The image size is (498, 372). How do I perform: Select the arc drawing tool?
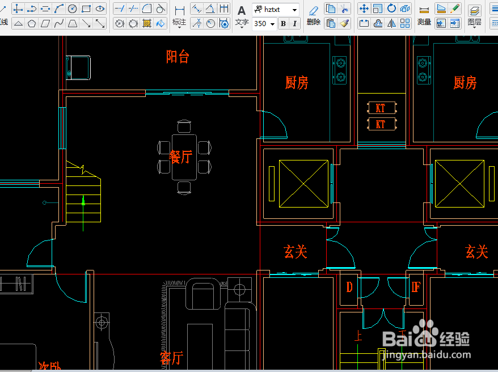[59, 9]
